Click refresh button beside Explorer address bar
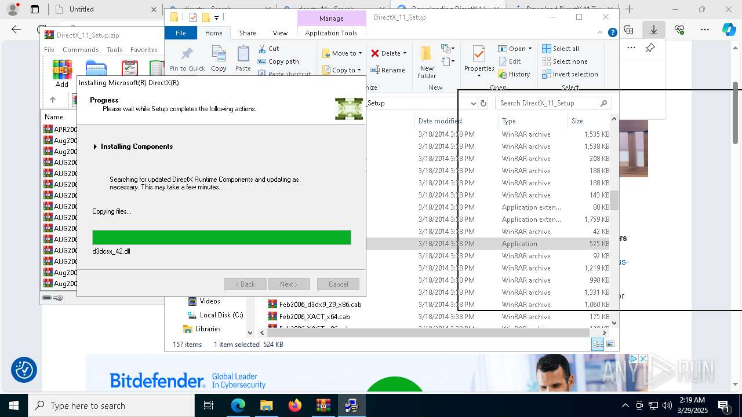 [483, 103]
